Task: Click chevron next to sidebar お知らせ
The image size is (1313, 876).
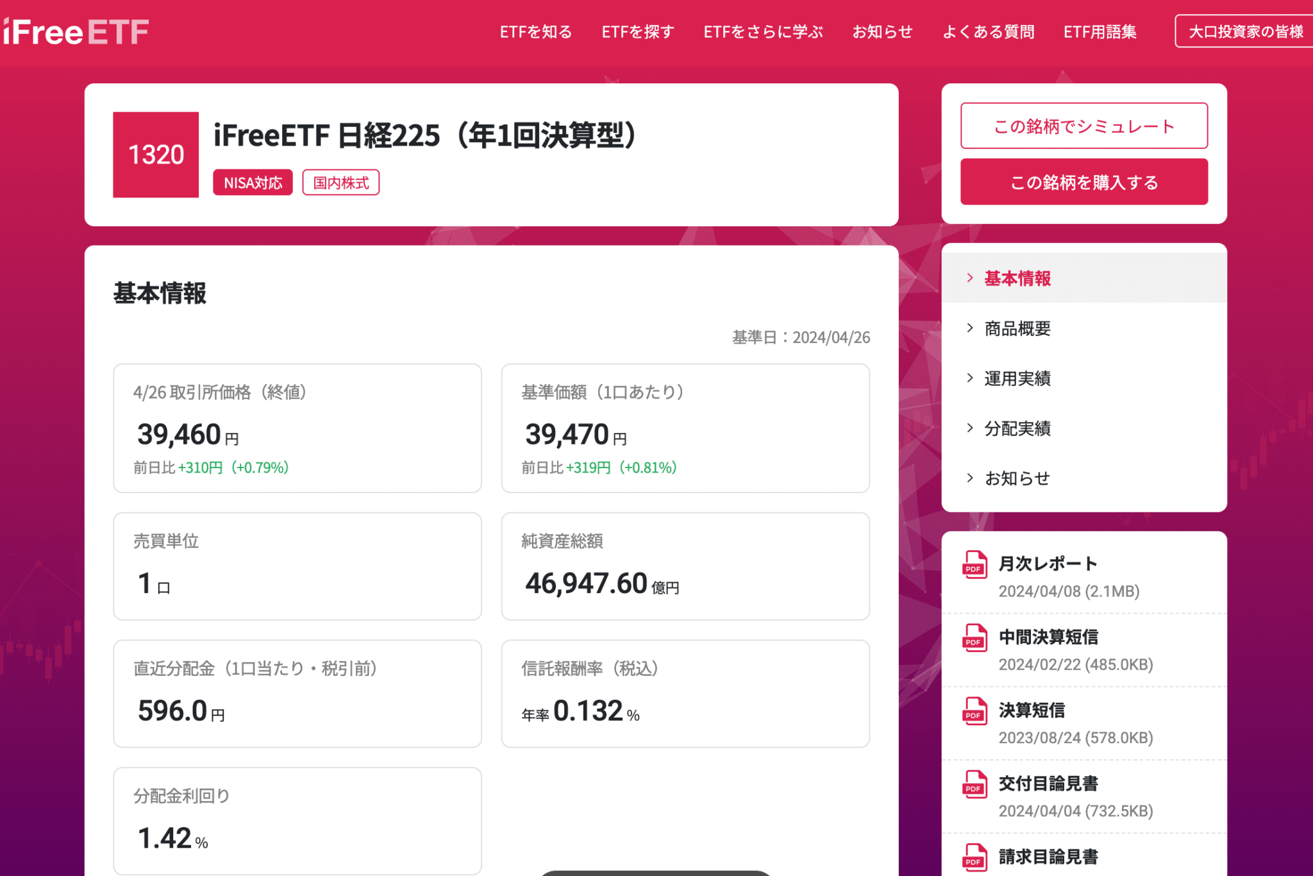Action: pos(970,478)
